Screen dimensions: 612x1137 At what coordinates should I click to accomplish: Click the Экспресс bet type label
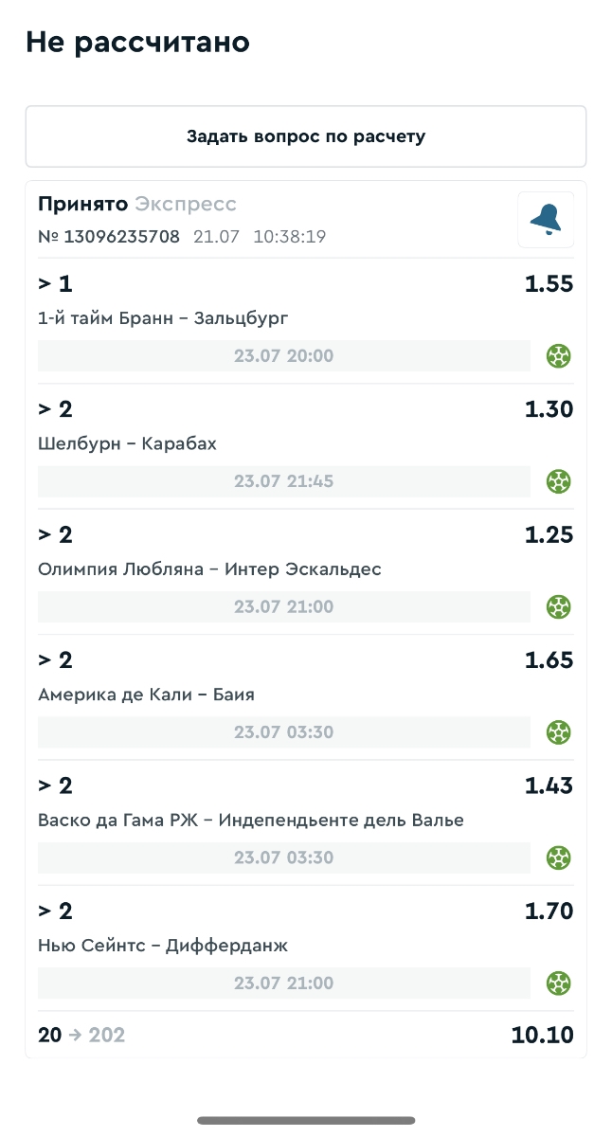[186, 205]
